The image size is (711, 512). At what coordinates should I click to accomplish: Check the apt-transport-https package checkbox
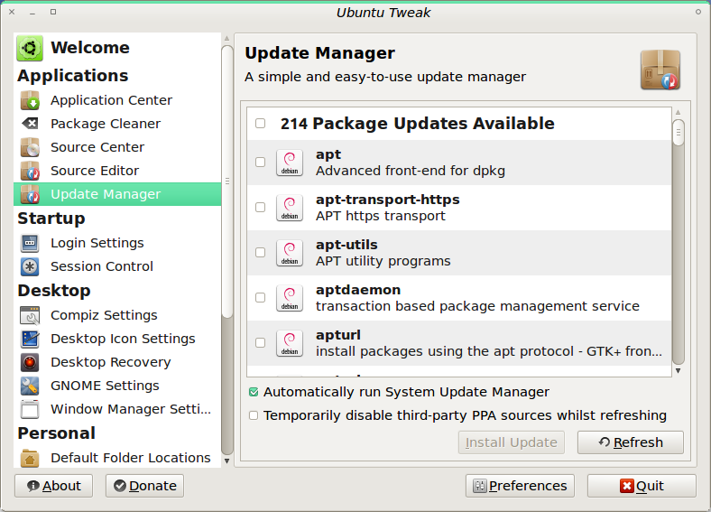pyautogui.click(x=260, y=208)
